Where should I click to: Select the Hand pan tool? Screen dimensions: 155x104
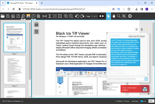point(114,16)
